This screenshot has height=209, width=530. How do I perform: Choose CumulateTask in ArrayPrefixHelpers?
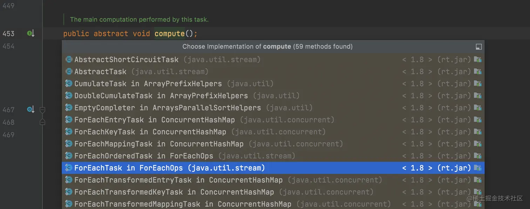click(x=273, y=84)
